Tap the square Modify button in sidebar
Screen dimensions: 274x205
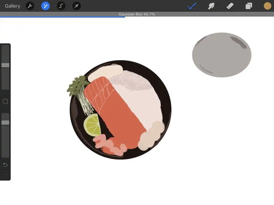coord(5,101)
